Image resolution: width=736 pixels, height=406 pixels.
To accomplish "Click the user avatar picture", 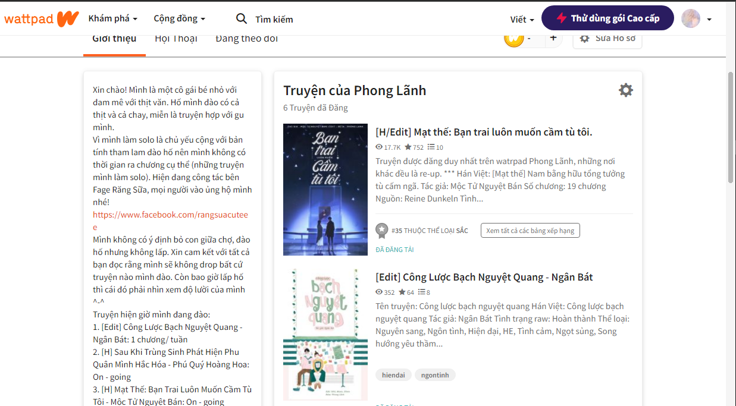I will (691, 18).
